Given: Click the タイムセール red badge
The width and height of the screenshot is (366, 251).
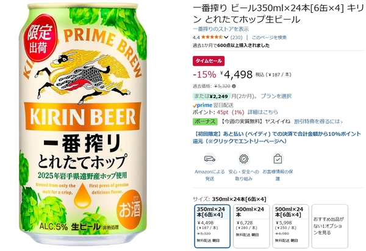Looking at the screenshot, I should tap(209, 61).
